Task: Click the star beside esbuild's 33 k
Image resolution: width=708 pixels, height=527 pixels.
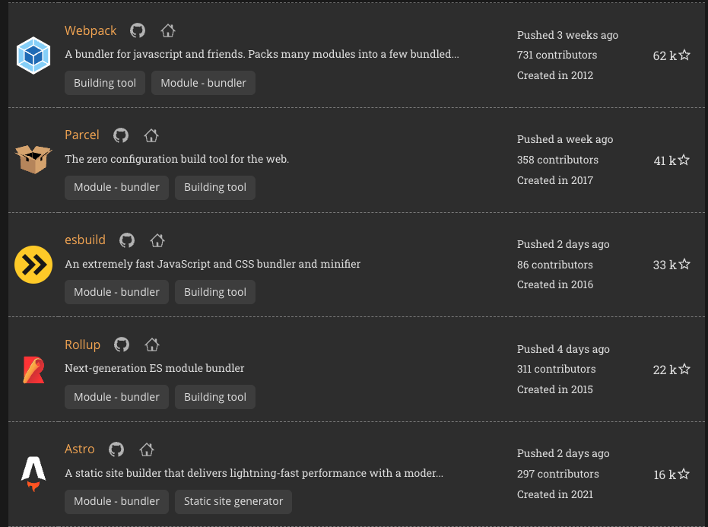Action: [684, 265]
